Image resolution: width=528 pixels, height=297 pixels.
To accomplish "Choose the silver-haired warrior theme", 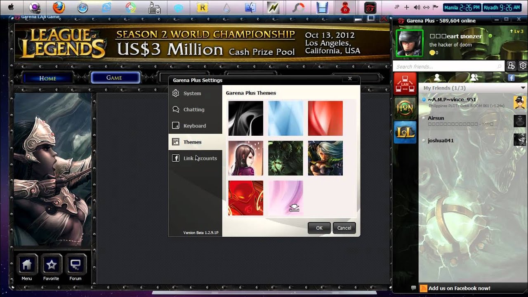I will [x=325, y=158].
